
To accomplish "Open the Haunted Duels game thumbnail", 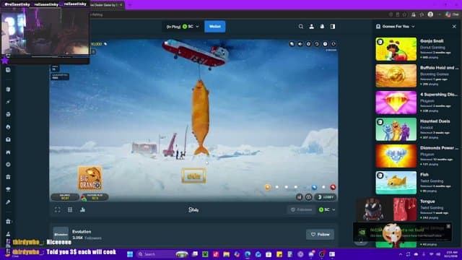I will coord(396,129).
